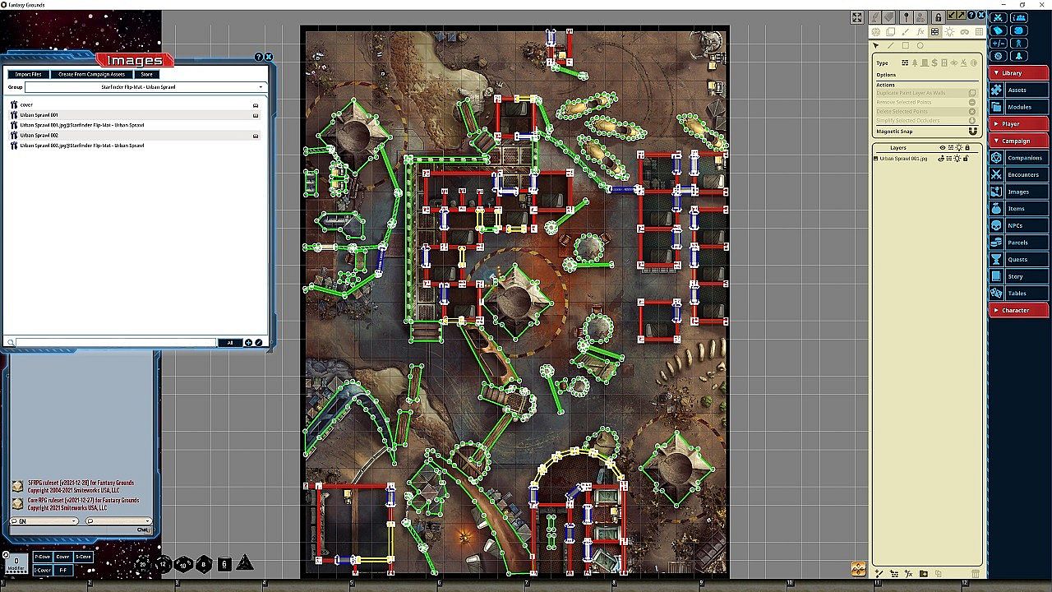Toggle lock on Urban Sprawl 001.jpg layer
The height and width of the screenshot is (592, 1052).
point(966,158)
